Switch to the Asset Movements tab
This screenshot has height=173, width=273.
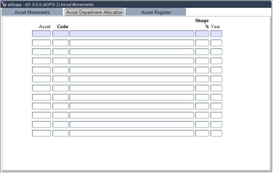[x=32, y=12]
